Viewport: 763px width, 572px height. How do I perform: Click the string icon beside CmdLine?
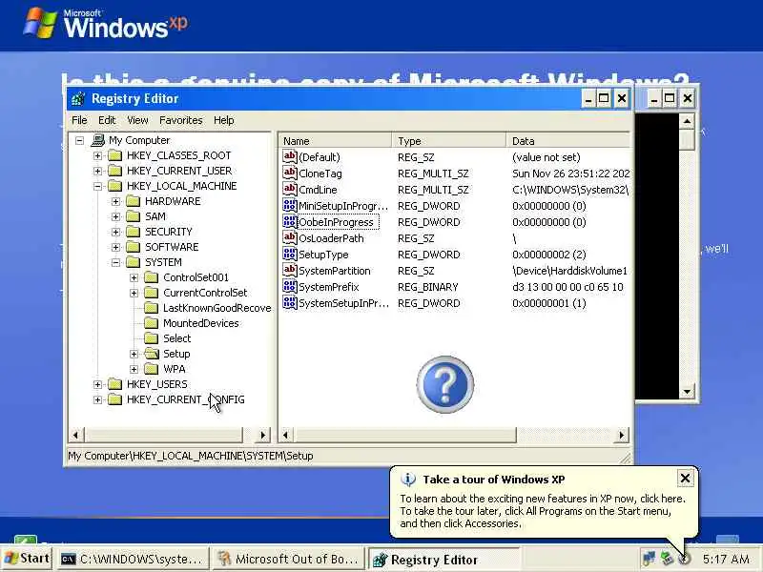pyautogui.click(x=290, y=189)
